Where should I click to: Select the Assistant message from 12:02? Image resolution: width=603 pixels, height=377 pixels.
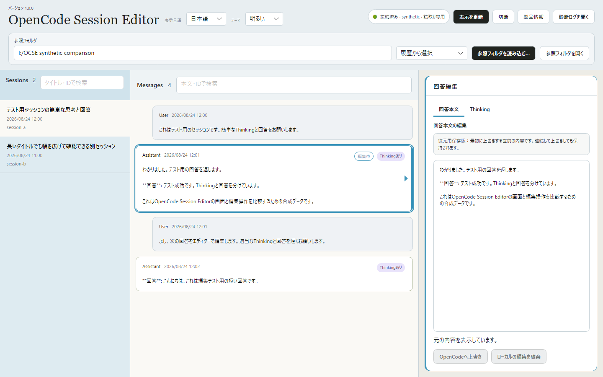[274, 274]
